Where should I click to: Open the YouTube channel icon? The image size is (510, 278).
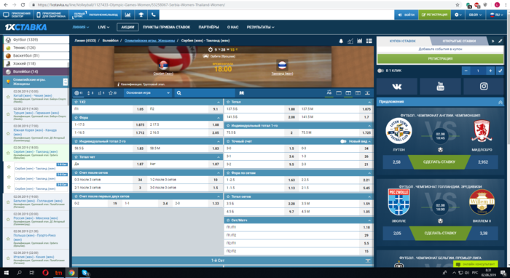[440, 87]
